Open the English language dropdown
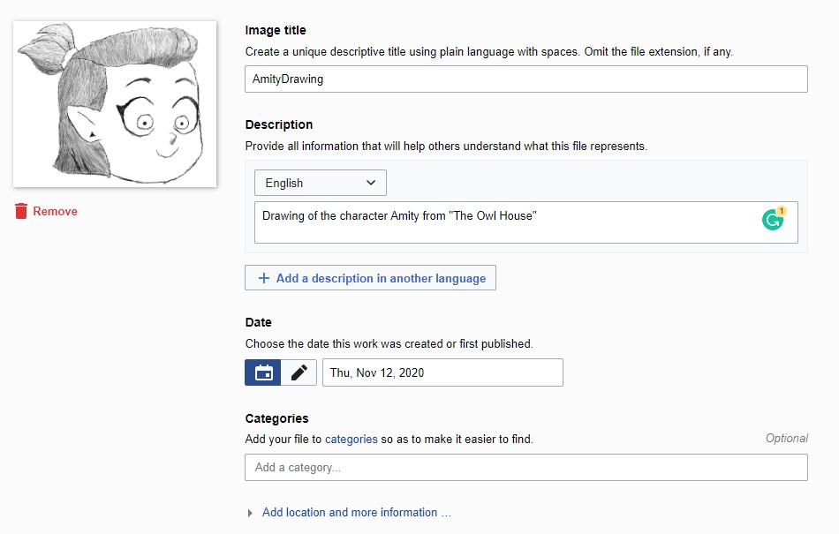The width and height of the screenshot is (839, 534). coord(321,183)
